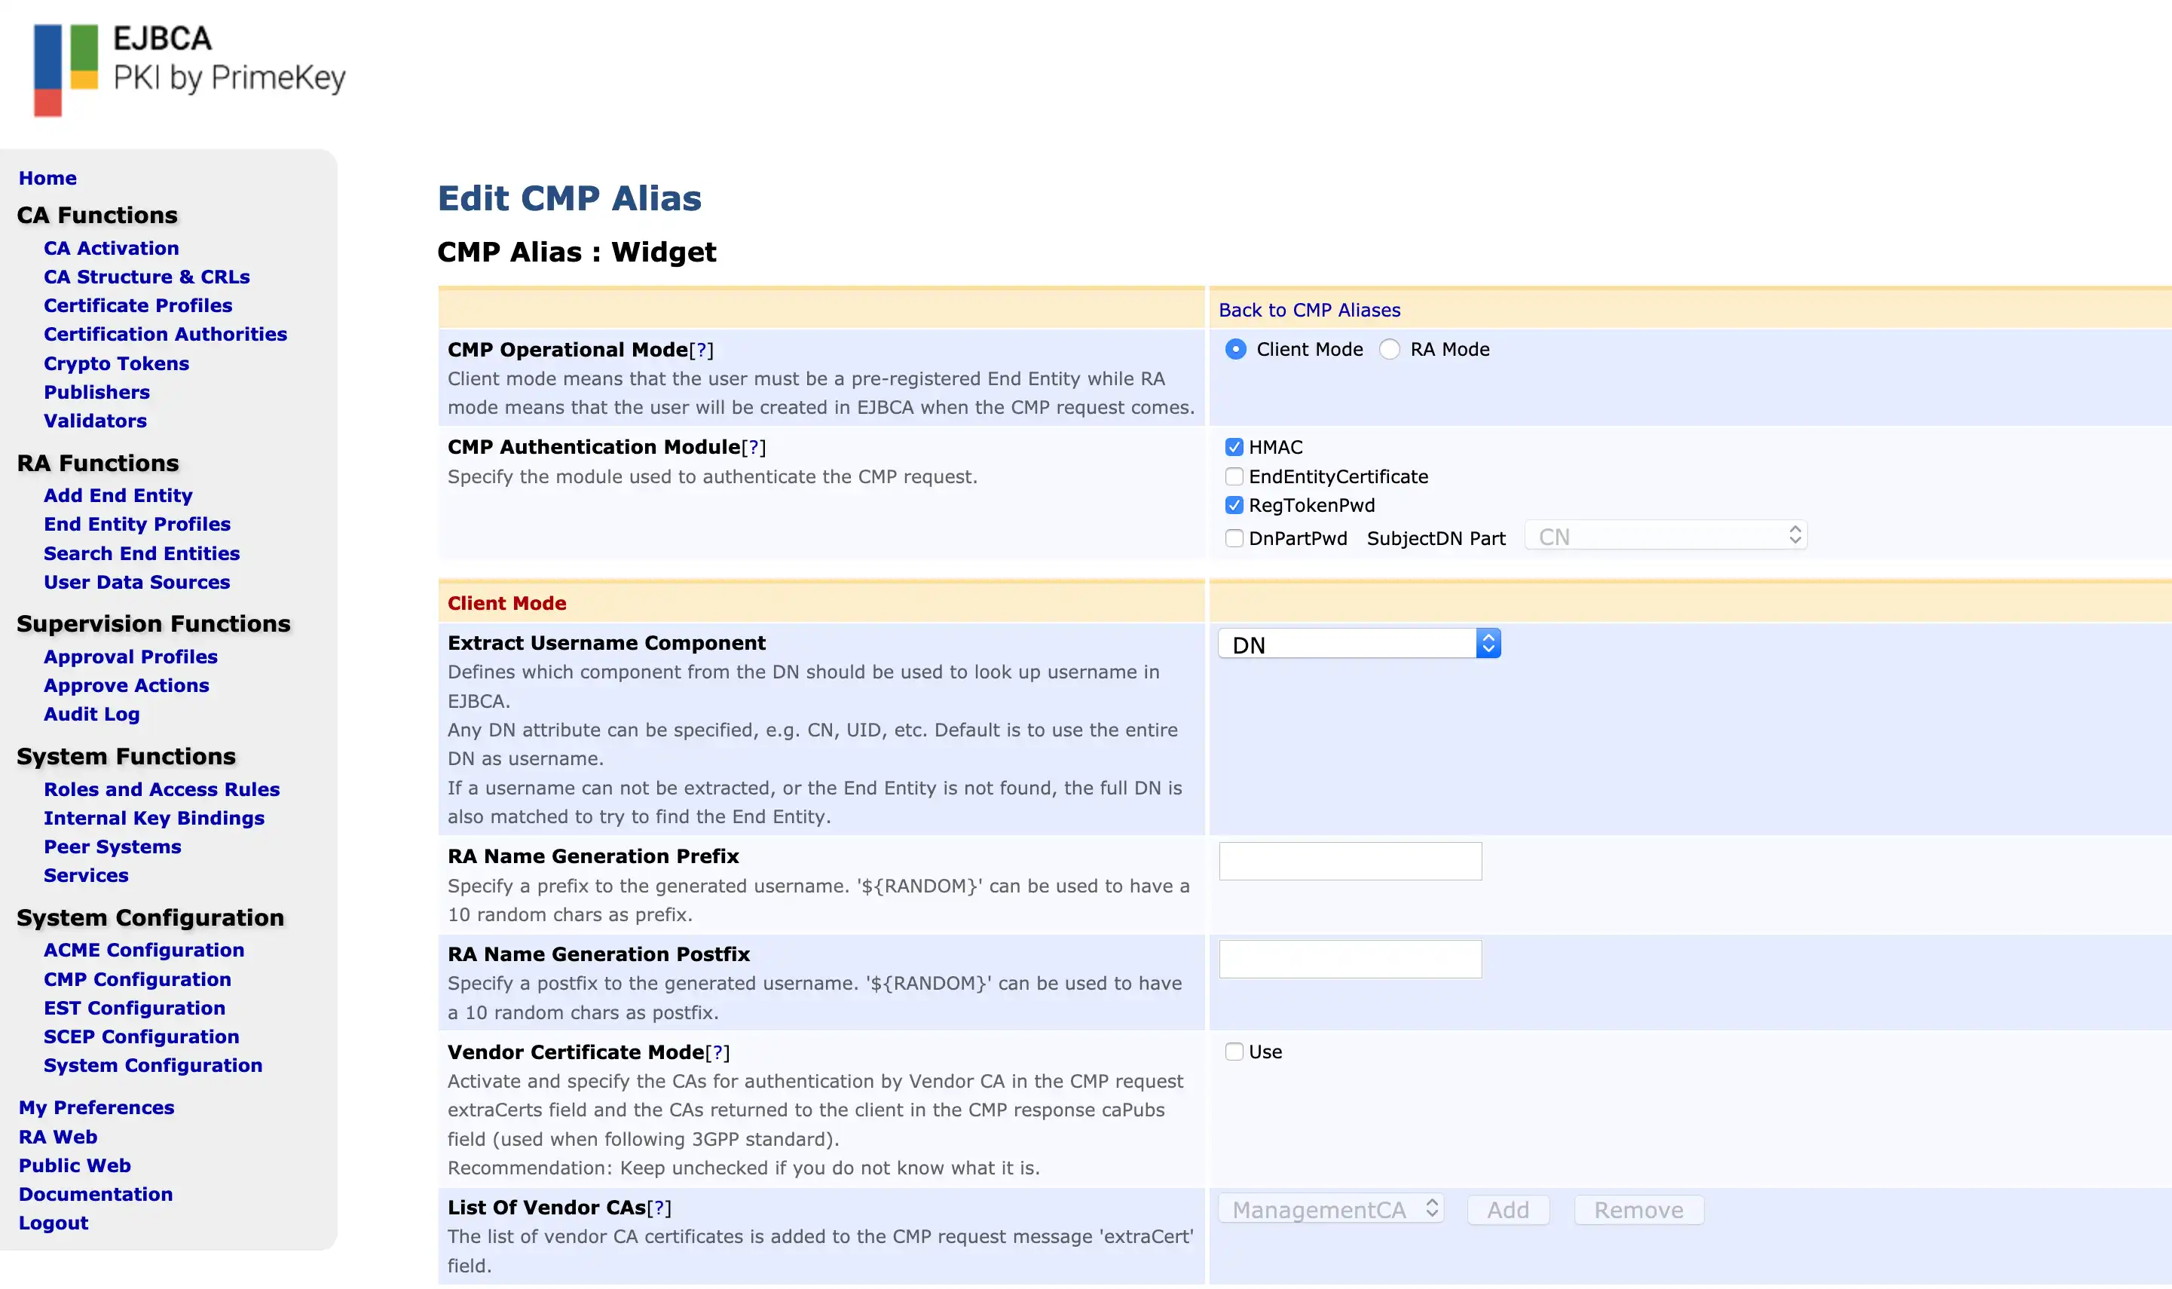Image resolution: width=2172 pixels, height=1289 pixels.
Task: Select the RA Mode radio button
Action: point(1390,349)
